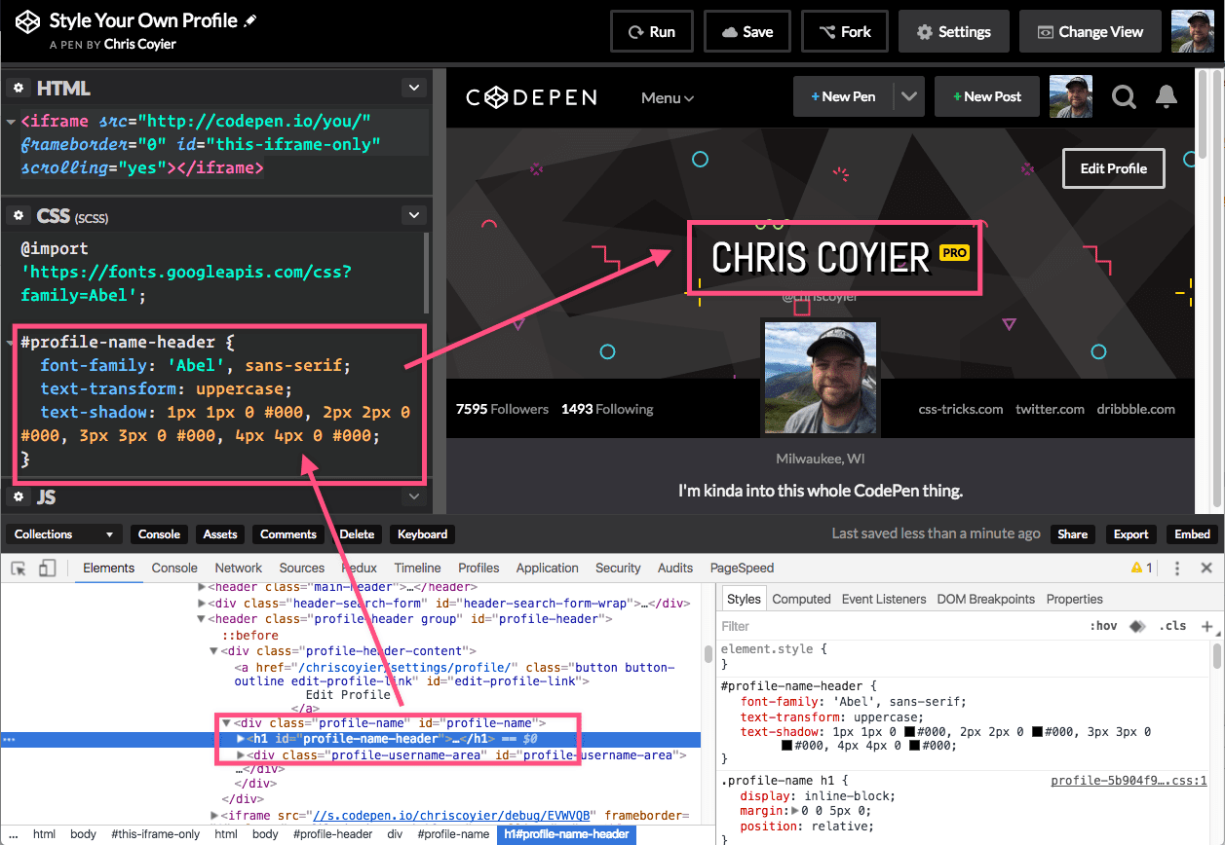This screenshot has height=845, width=1225.
Task: Collapse the CSS editor chevron
Action: click(x=414, y=214)
